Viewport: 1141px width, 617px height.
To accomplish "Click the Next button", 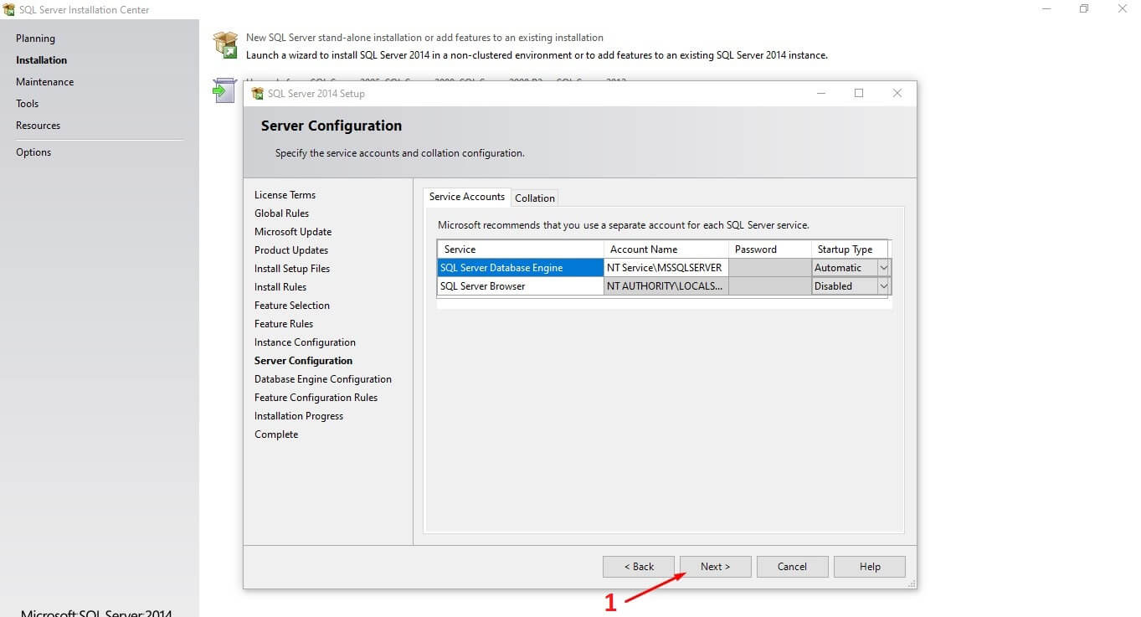I will click(x=715, y=567).
